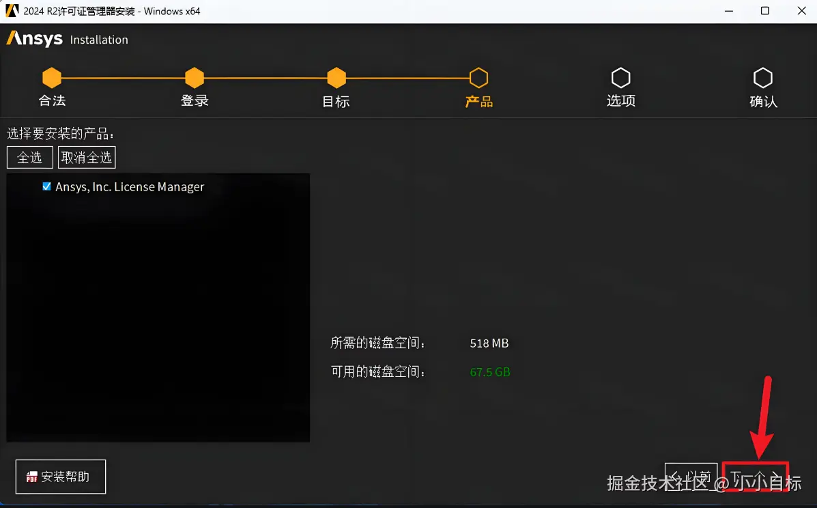Click the 选择要安装的产品 heading text
Image resolution: width=817 pixels, height=508 pixels.
pos(60,134)
